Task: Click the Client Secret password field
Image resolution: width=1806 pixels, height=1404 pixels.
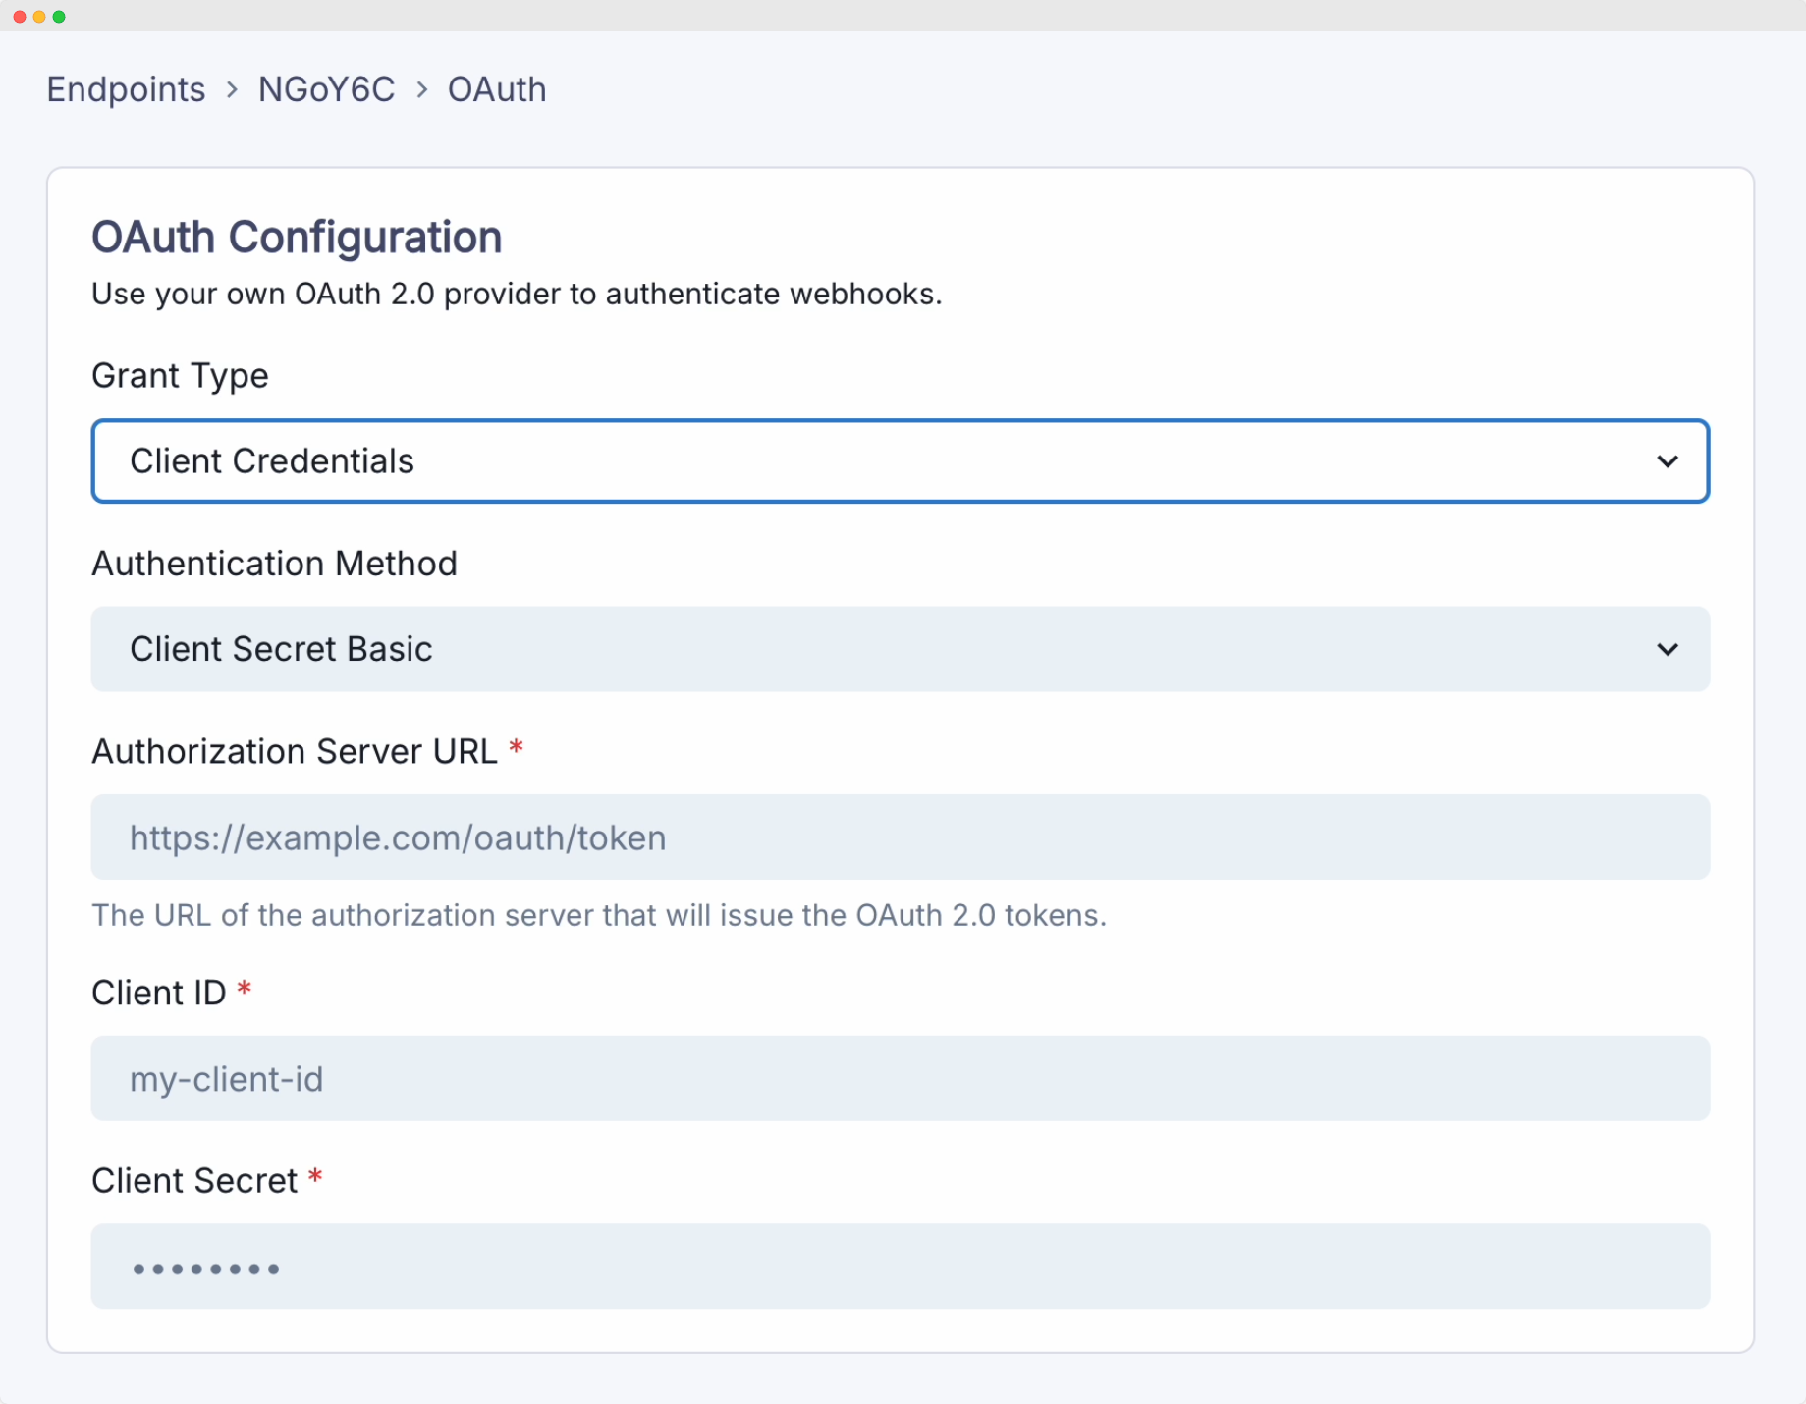Action: click(x=900, y=1267)
